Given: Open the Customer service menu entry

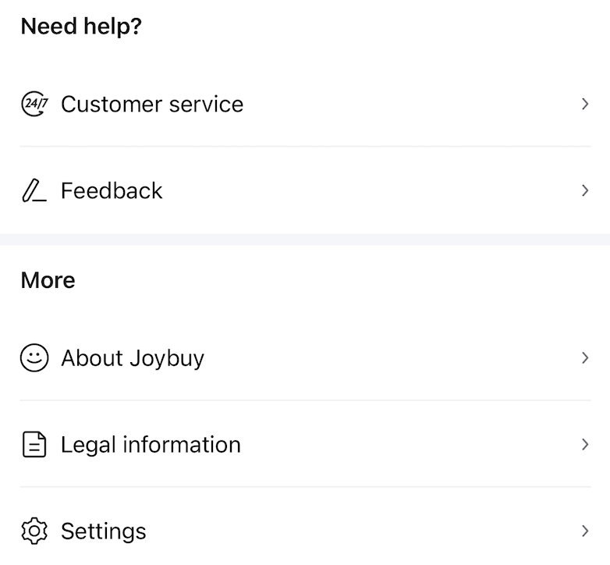Looking at the screenshot, I should (152, 104).
